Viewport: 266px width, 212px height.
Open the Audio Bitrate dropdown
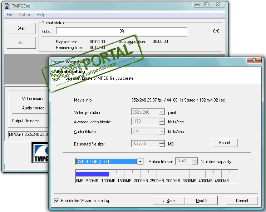point(162,132)
